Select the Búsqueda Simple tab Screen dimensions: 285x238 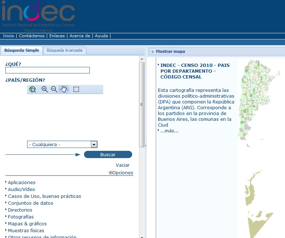point(21,50)
